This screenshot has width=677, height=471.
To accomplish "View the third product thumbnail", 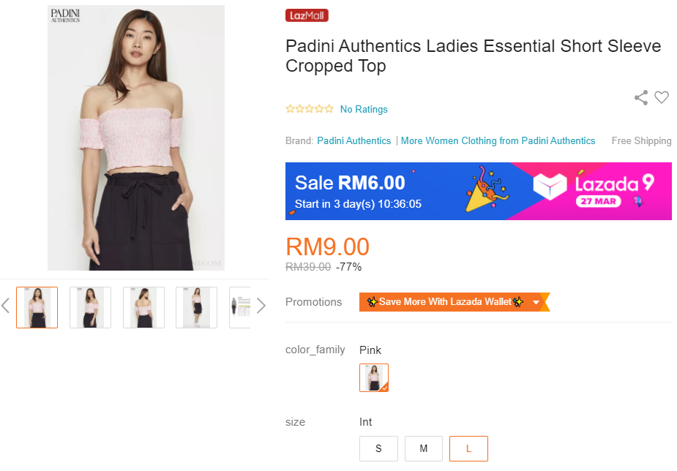I will click(x=143, y=307).
